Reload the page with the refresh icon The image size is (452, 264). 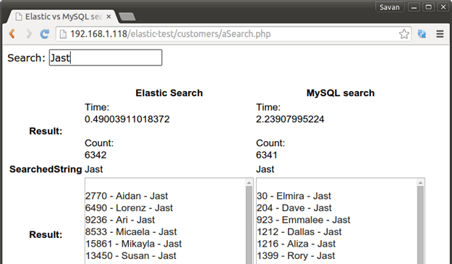pos(44,34)
